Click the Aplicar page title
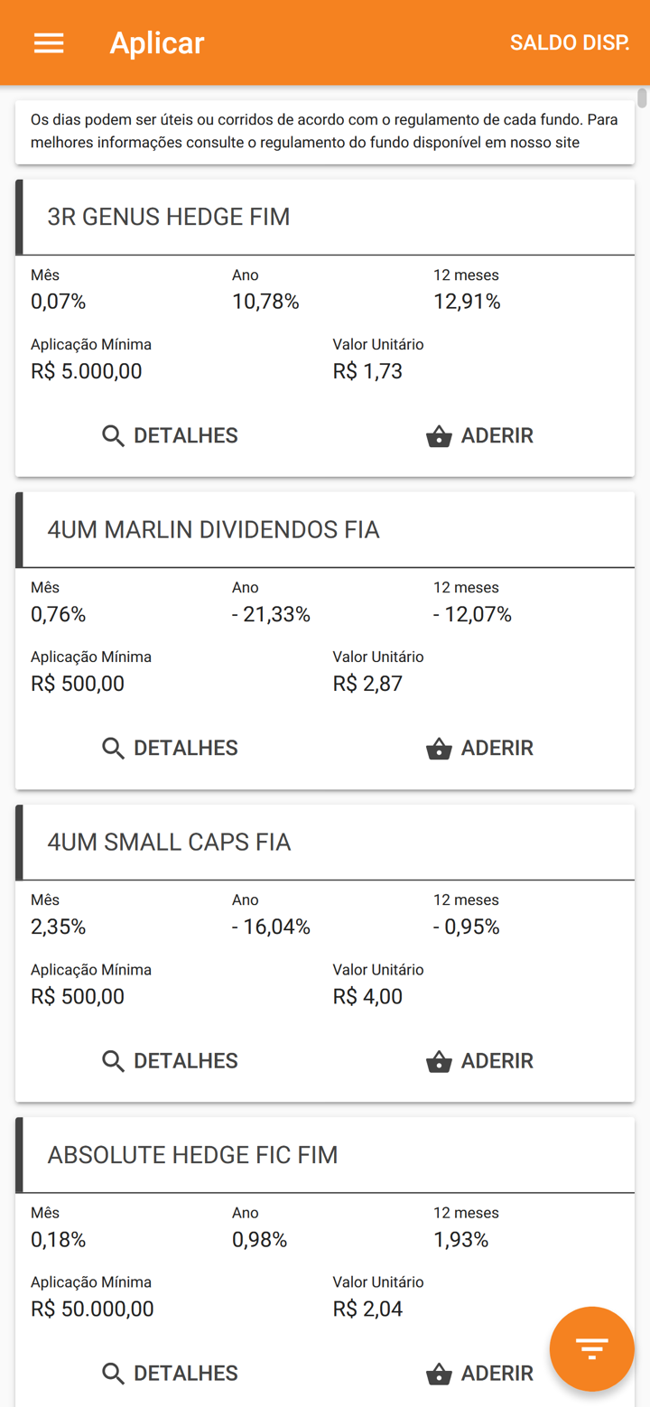650x1407 pixels. pyautogui.click(x=157, y=42)
